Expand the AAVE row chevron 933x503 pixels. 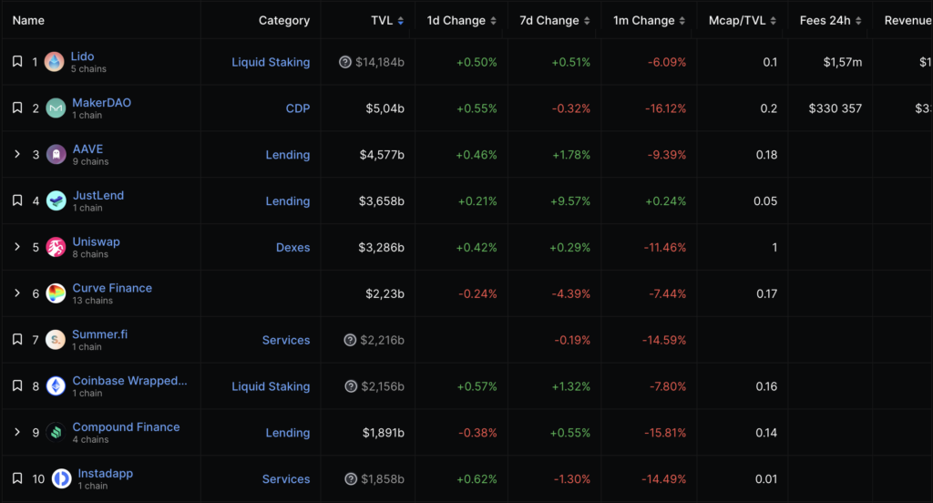[x=17, y=155]
